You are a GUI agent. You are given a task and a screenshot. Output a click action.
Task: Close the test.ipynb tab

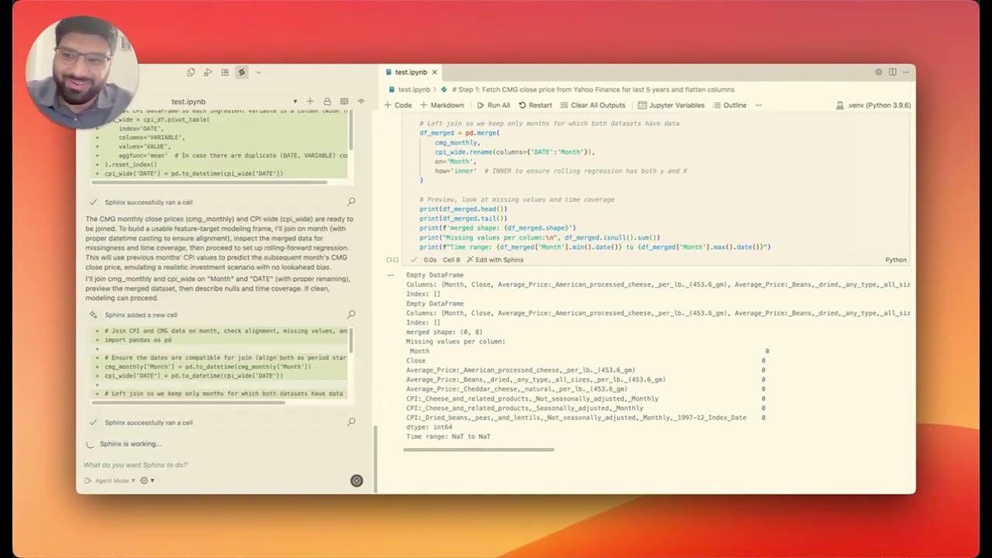[434, 72]
